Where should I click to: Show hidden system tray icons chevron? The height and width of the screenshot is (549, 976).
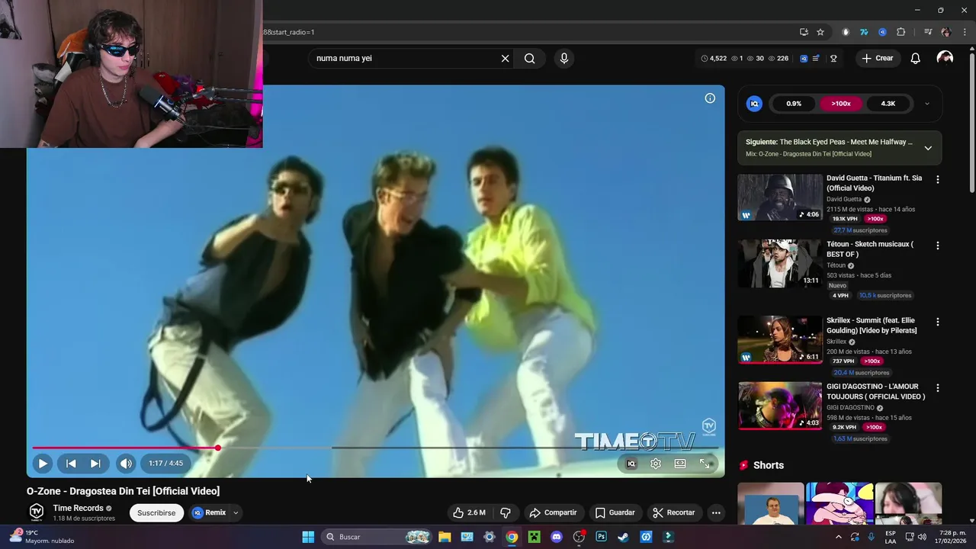click(839, 537)
